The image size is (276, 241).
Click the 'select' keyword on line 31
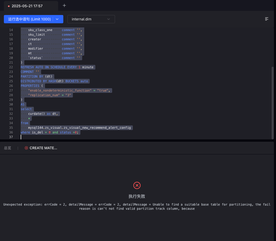[x=26, y=109]
